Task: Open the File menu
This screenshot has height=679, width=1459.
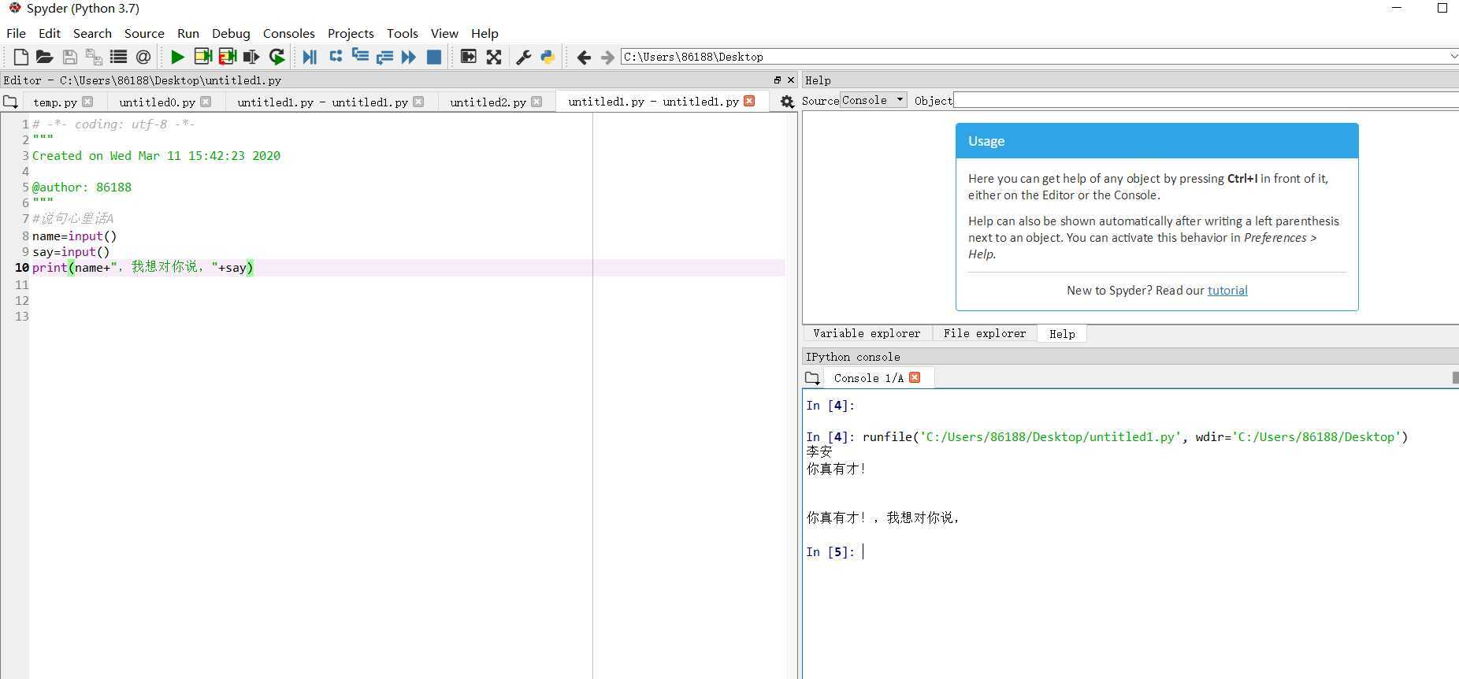Action: coord(16,33)
